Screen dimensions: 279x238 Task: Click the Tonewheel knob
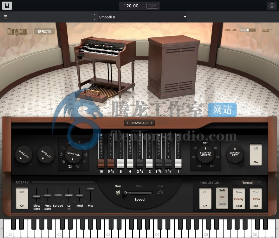74,155
